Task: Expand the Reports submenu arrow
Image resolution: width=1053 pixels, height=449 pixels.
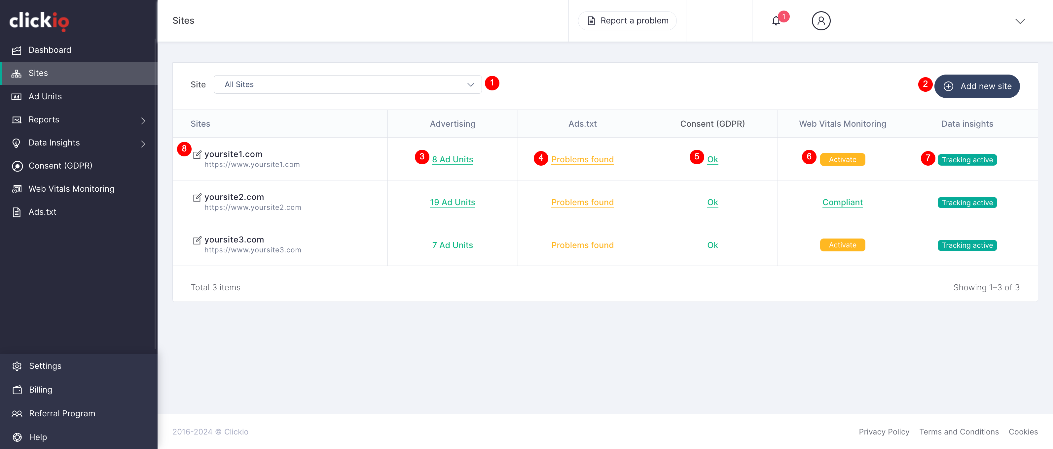Action: tap(143, 120)
